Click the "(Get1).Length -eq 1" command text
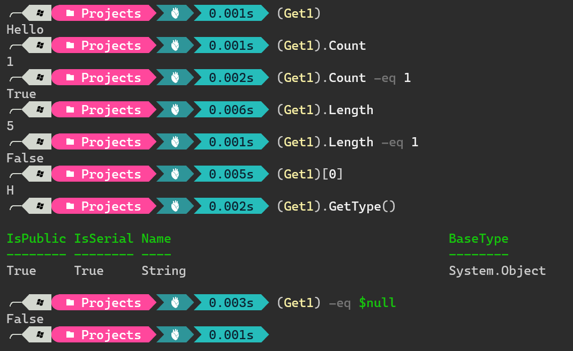573x351 pixels. (348, 142)
